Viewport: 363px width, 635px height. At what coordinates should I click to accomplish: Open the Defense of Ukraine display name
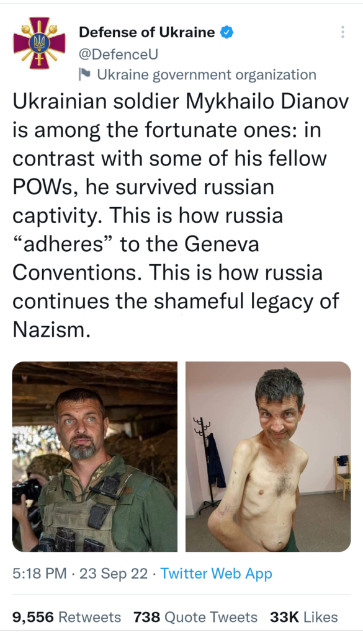tap(147, 32)
